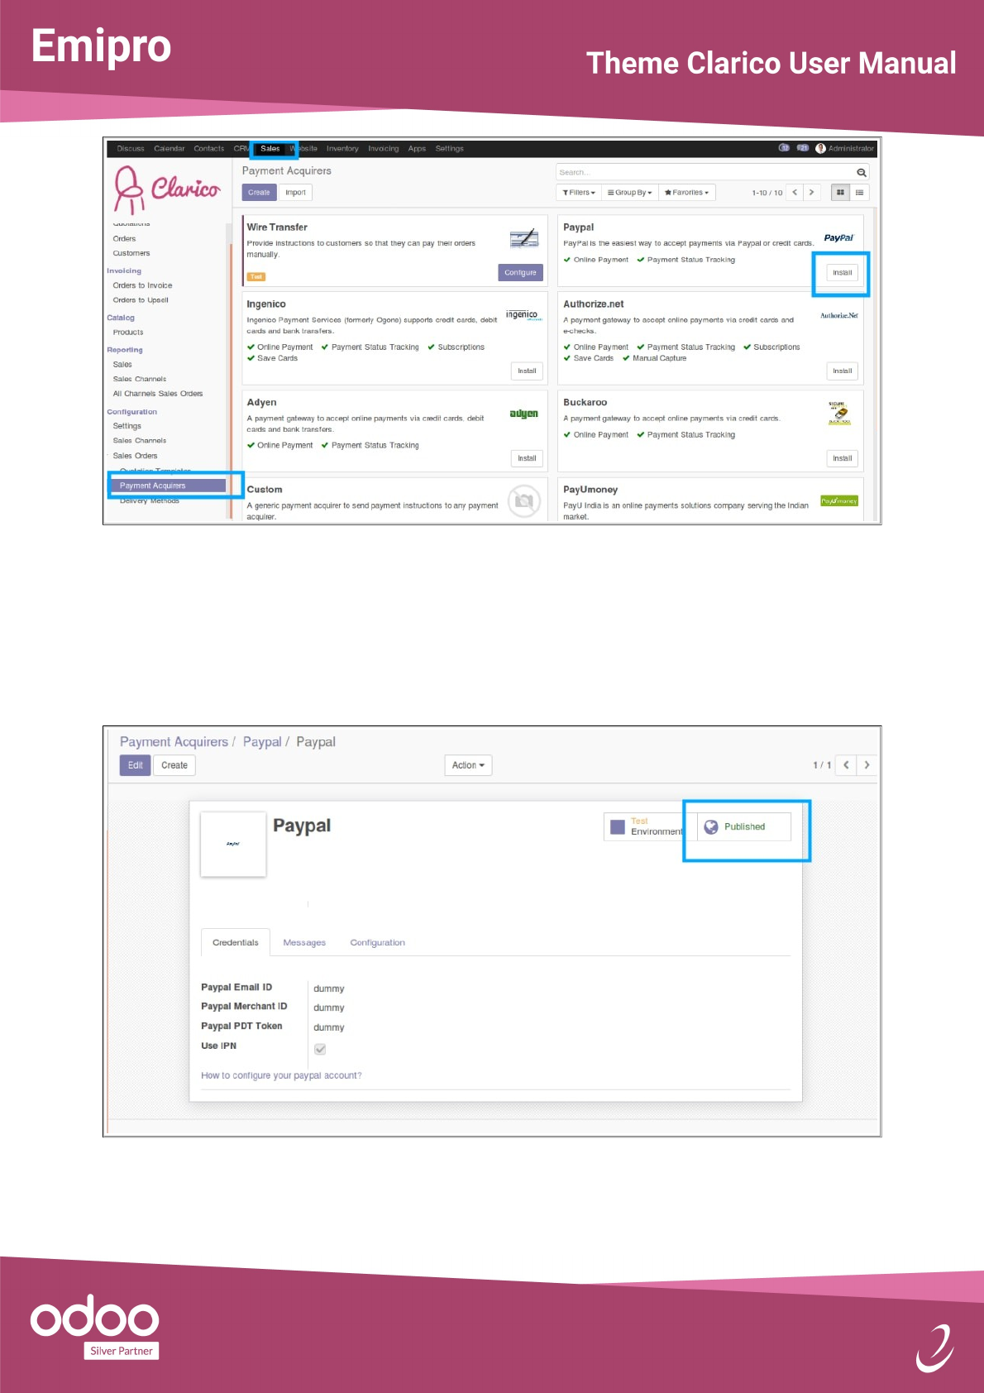This screenshot has width=984, height=1393.
Task: Open the Inventory menu
Action: click(x=342, y=149)
